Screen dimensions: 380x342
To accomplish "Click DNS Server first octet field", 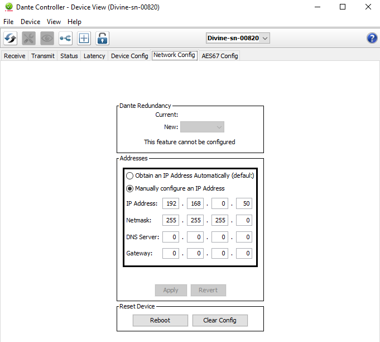I will pyautogui.click(x=171, y=237).
